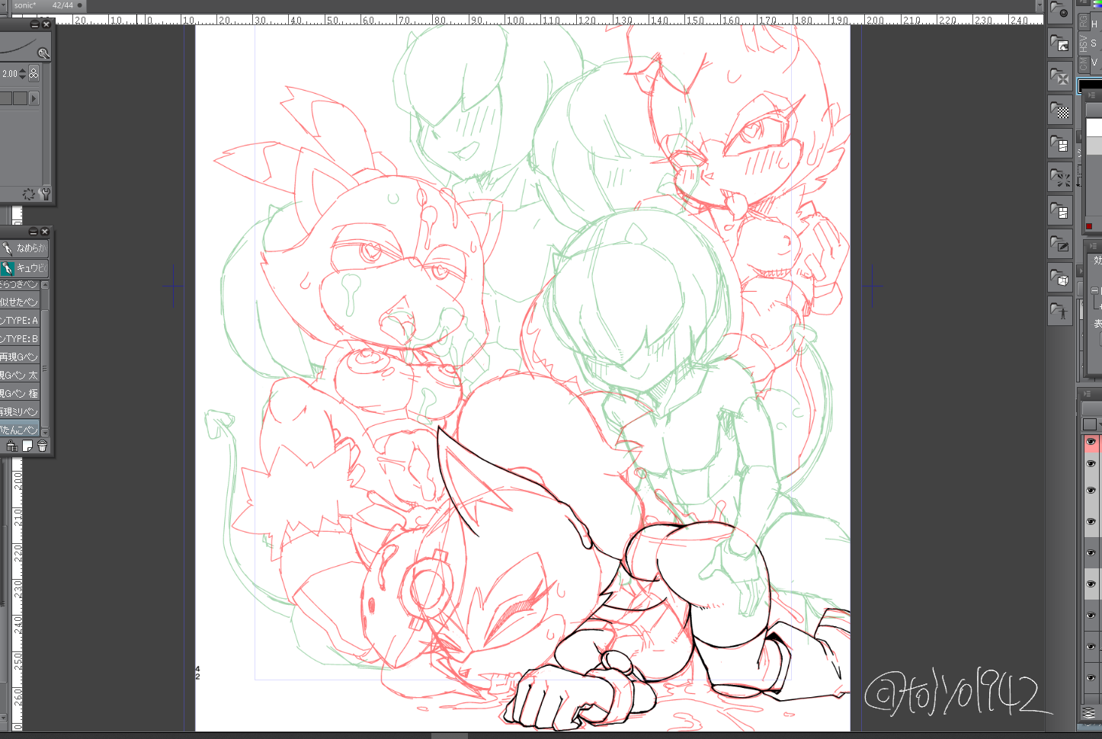Viewport: 1102px width, 739px height.
Task: Open the burst effect-lines material folder
Action: click(x=1060, y=177)
